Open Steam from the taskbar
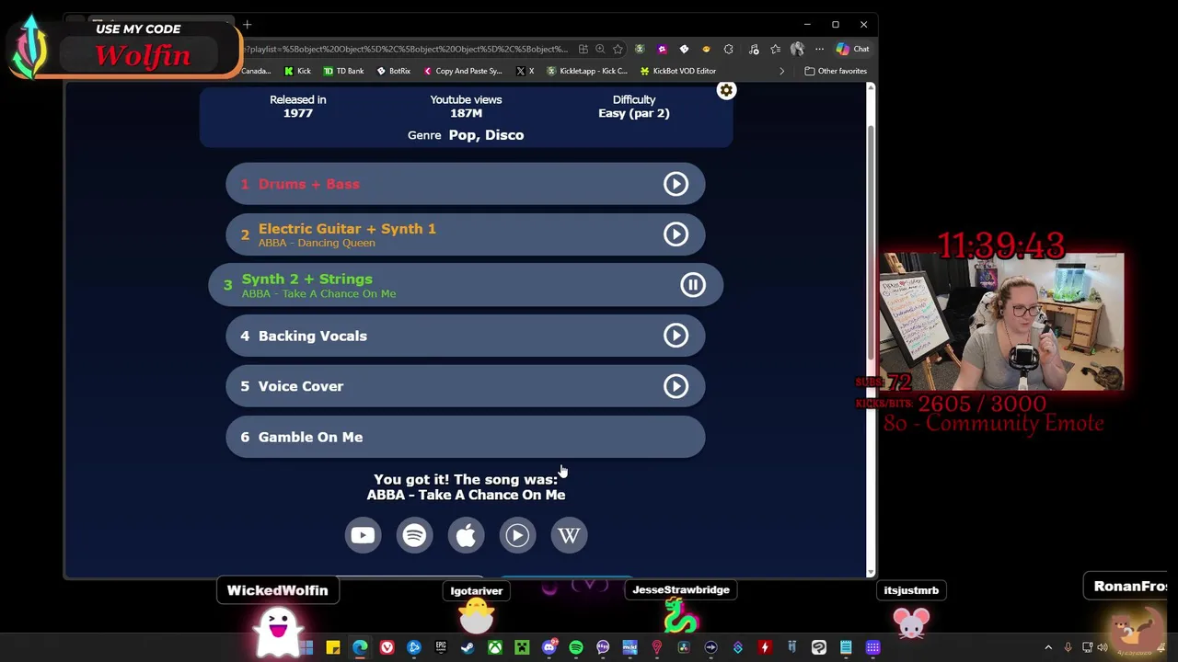Image resolution: width=1178 pixels, height=662 pixels. pos(468,647)
